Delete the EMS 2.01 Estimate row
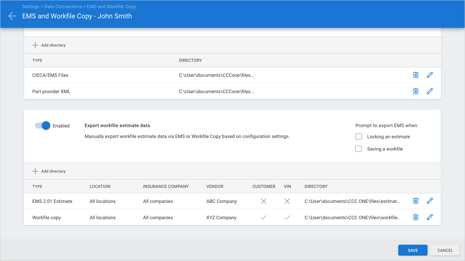This screenshot has height=261, width=465. click(x=416, y=201)
